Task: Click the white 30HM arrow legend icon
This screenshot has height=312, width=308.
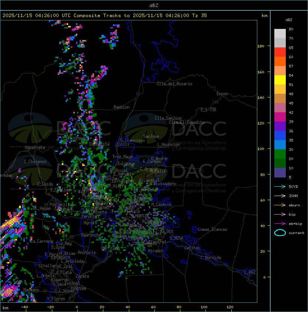Action: pos(280,196)
